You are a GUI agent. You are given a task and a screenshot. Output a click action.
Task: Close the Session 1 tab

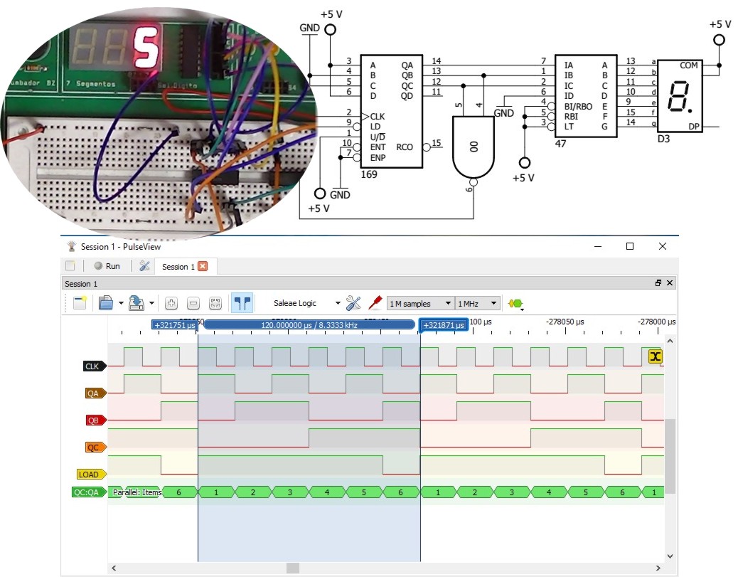pos(203,266)
